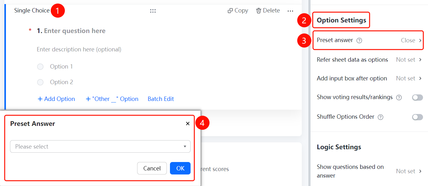Confirm with the OK button
The image size is (428, 186).
180,168
